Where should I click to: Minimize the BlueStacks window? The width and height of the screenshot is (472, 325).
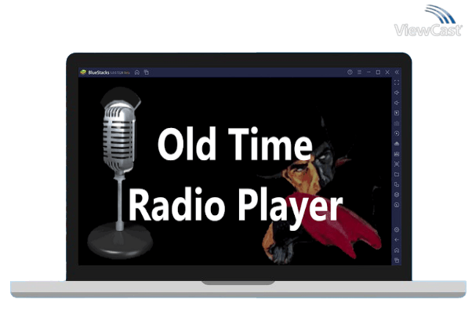point(369,72)
